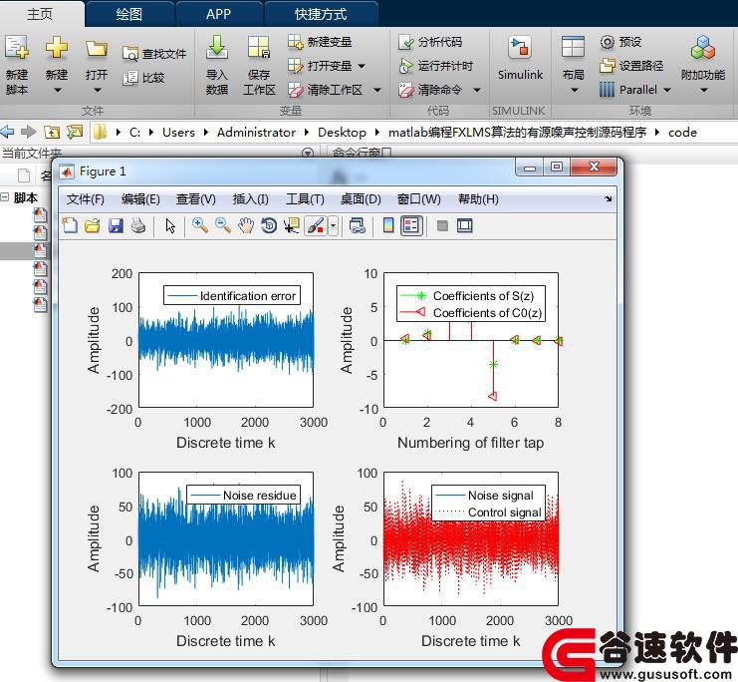
Task: Click the code folder in address path
Action: (x=682, y=133)
